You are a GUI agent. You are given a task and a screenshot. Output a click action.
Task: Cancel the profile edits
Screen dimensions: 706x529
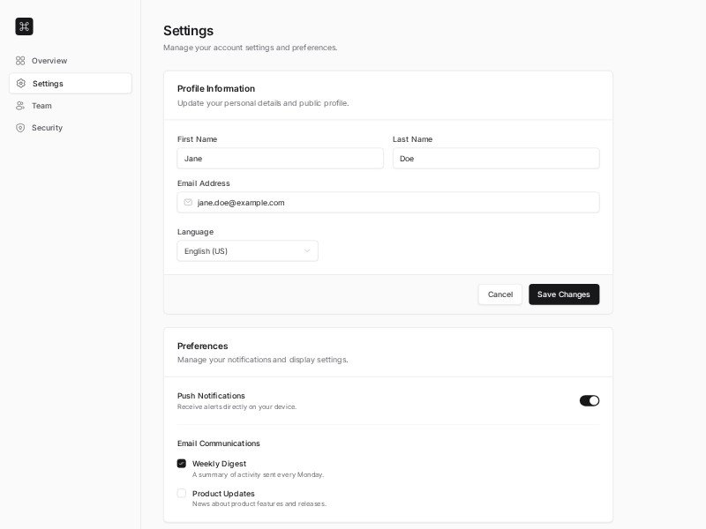[x=499, y=294]
